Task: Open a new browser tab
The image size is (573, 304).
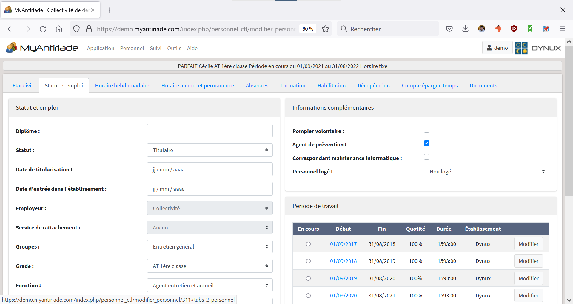Action: (110, 10)
